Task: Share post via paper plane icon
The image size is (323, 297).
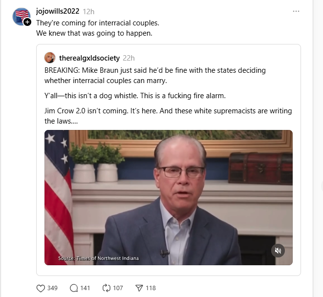Action: 139,288
